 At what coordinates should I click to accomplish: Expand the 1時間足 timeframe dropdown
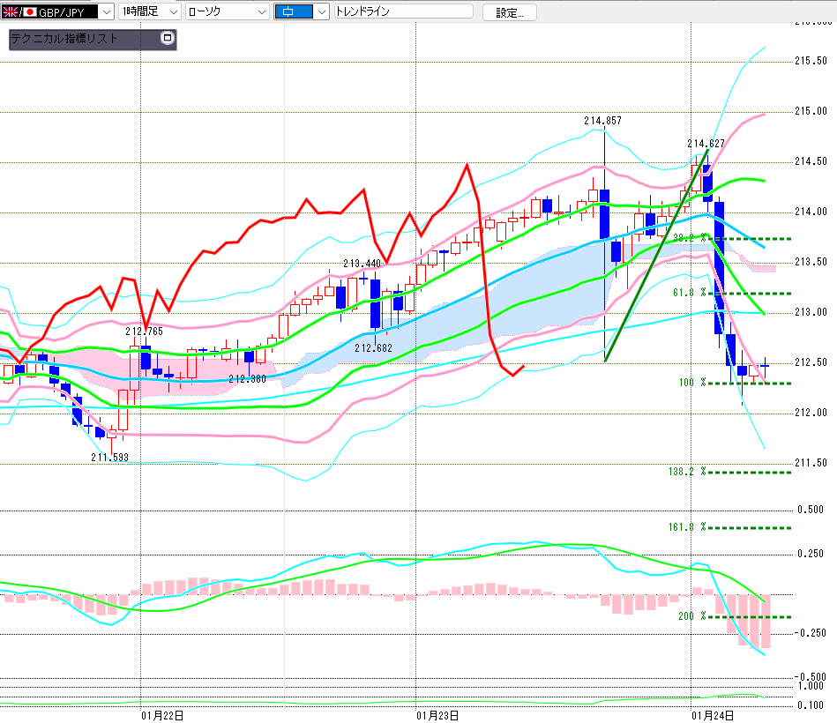pyautogui.click(x=173, y=12)
